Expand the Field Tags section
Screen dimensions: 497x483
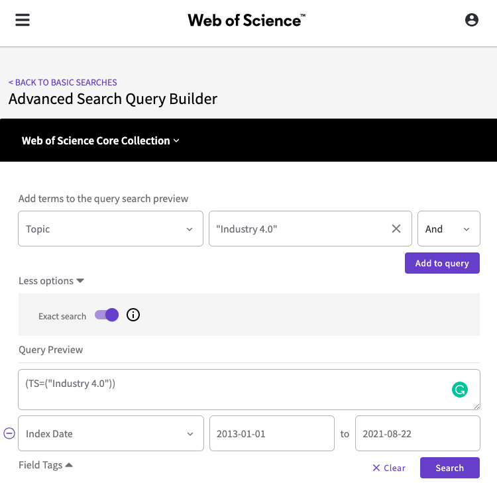coord(46,465)
